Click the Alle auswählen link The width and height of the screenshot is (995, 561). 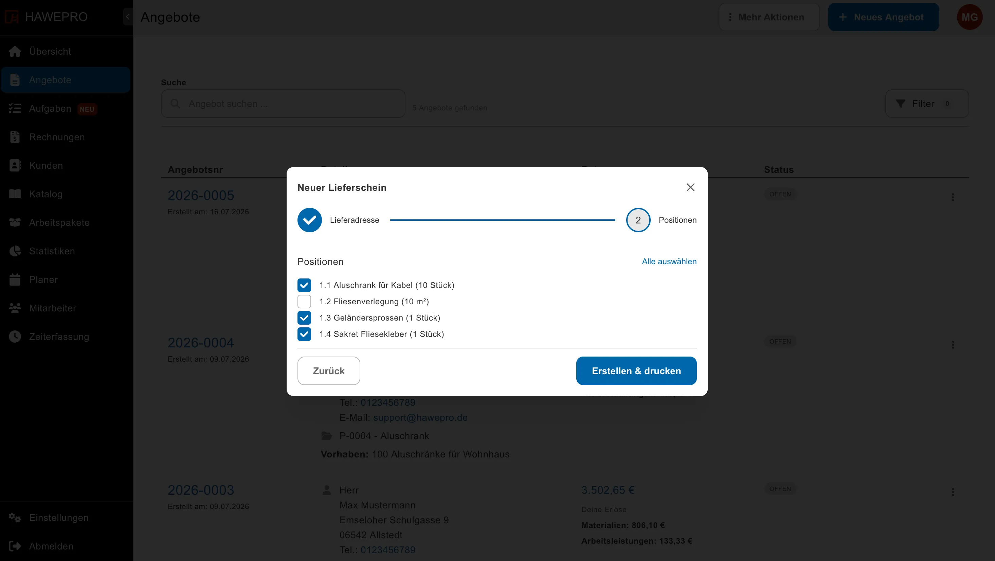tap(669, 261)
